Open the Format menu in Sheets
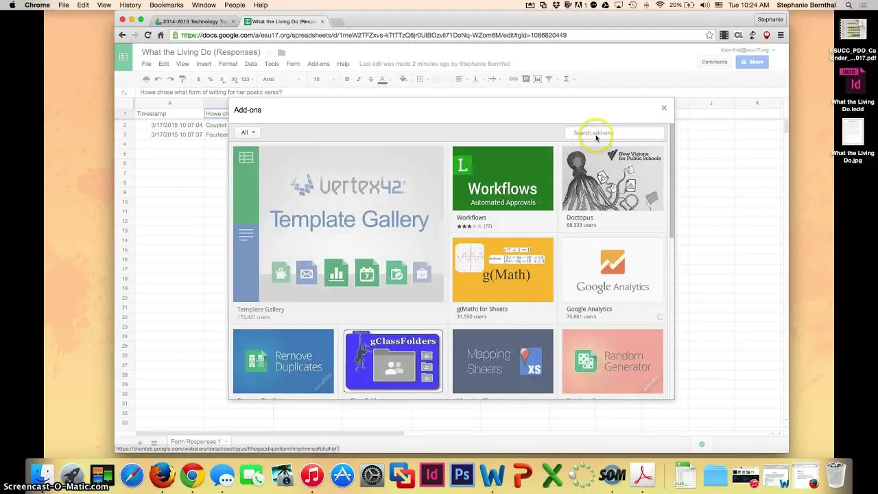Viewport: 878px width, 494px height. point(228,64)
